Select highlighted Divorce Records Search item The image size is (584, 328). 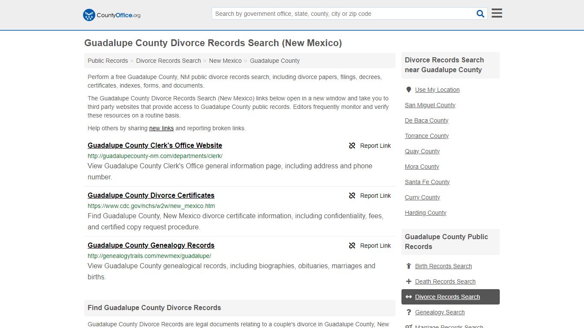pyautogui.click(x=451, y=297)
